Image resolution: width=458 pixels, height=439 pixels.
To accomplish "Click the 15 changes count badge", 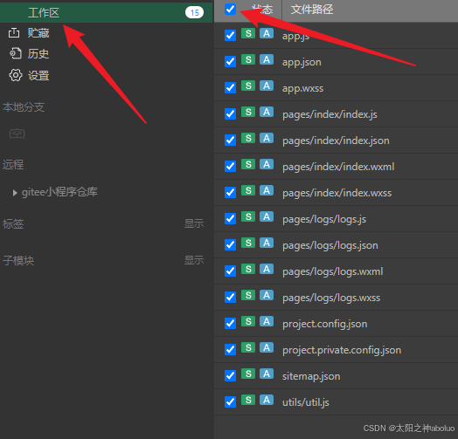I will tap(194, 12).
